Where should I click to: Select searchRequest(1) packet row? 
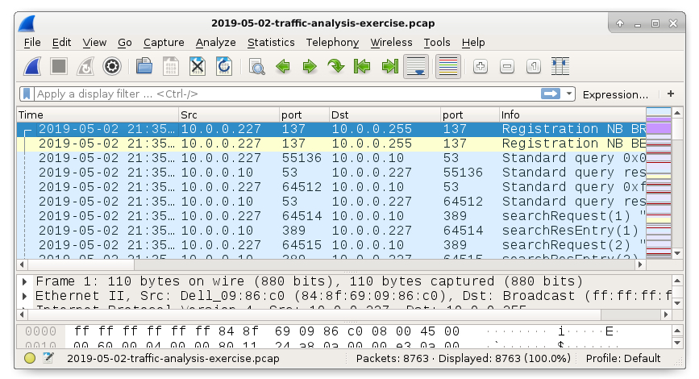coord(331,216)
